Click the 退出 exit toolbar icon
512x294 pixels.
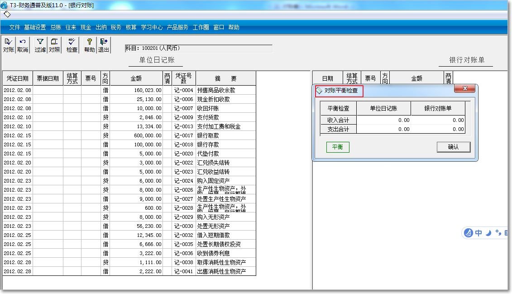pyautogui.click(x=104, y=45)
